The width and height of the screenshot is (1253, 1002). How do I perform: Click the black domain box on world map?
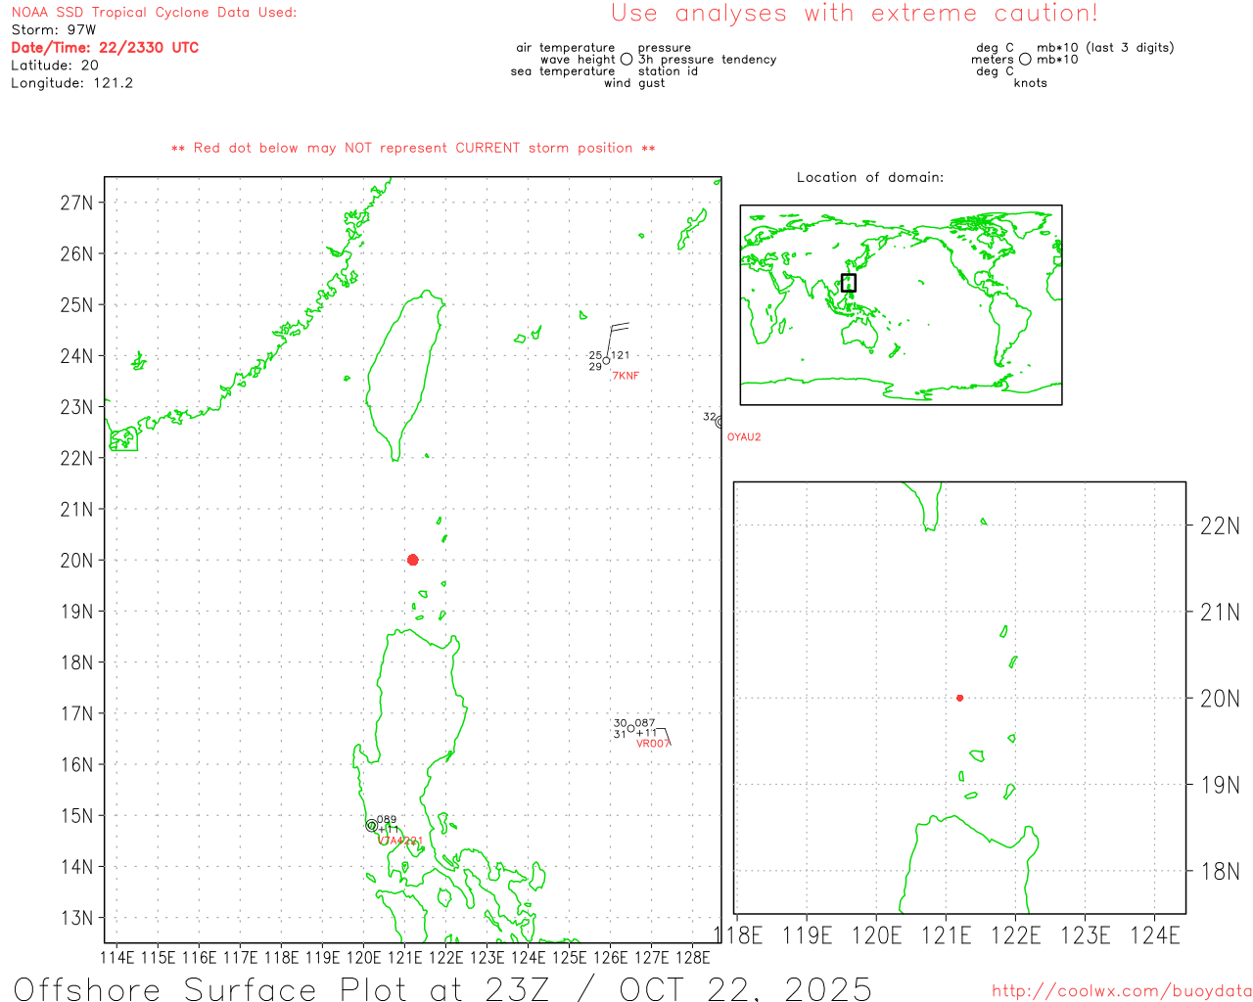849,283
